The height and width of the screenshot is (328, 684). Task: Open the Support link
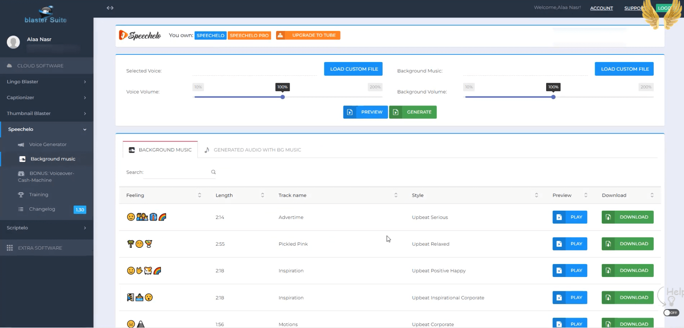pyautogui.click(x=634, y=8)
